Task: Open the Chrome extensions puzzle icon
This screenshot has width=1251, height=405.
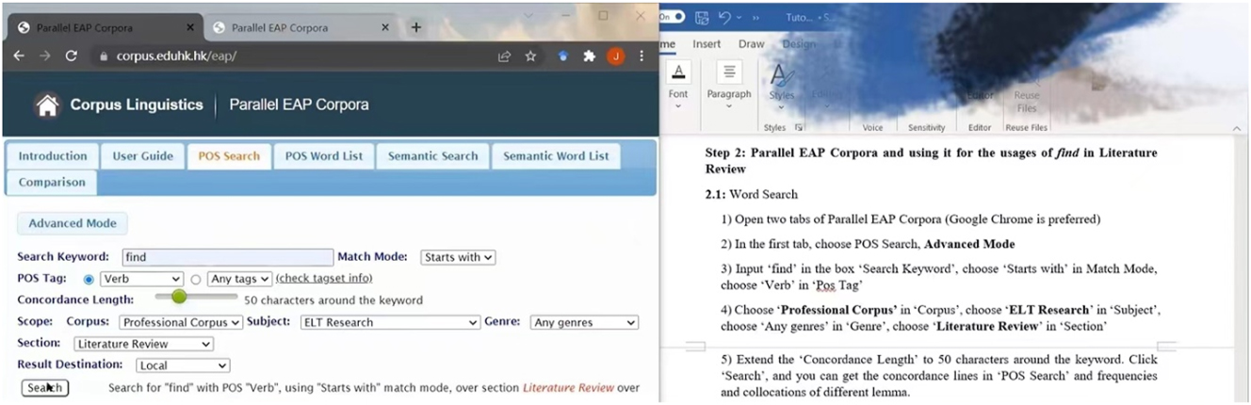Action: click(x=589, y=57)
